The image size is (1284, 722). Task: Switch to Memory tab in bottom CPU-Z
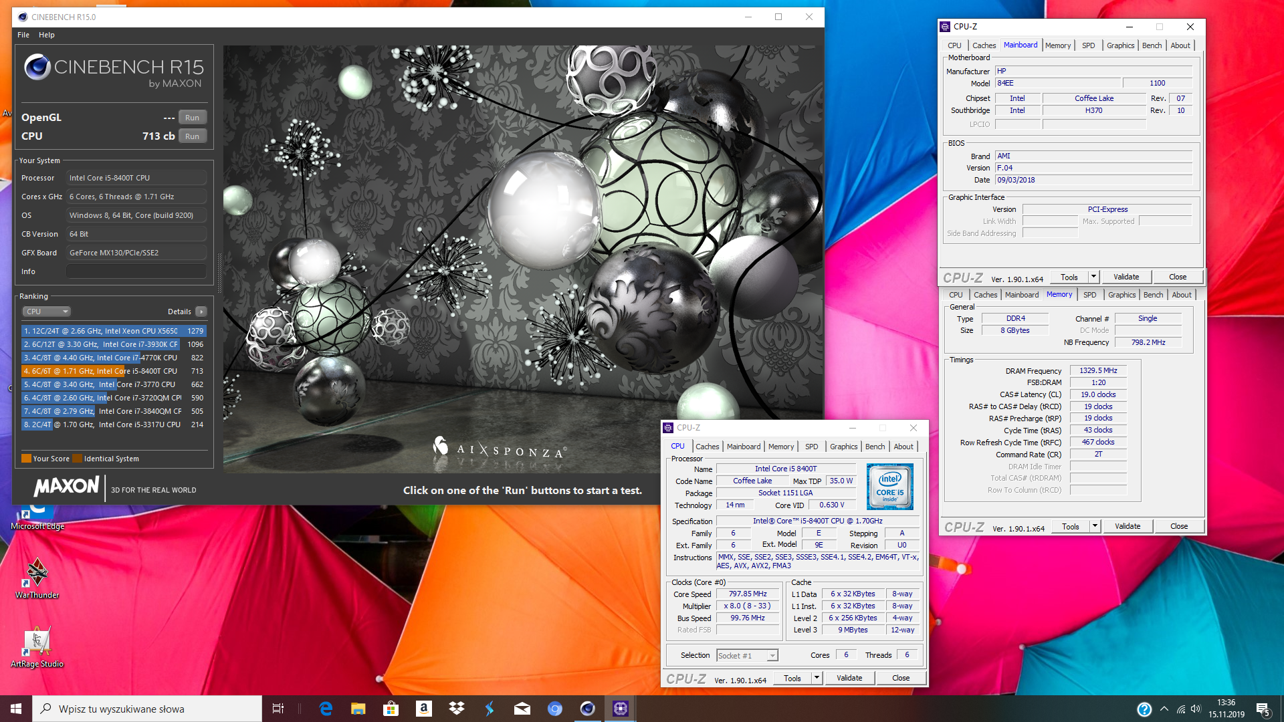click(x=781, y=447)
